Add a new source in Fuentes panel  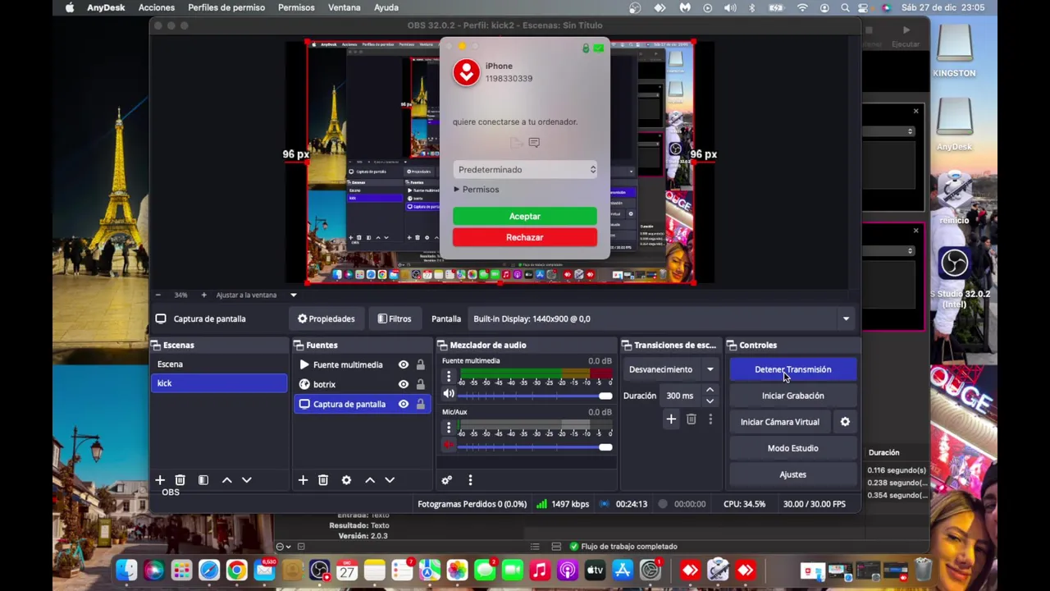pyautogui.click(x=303, y=480)
